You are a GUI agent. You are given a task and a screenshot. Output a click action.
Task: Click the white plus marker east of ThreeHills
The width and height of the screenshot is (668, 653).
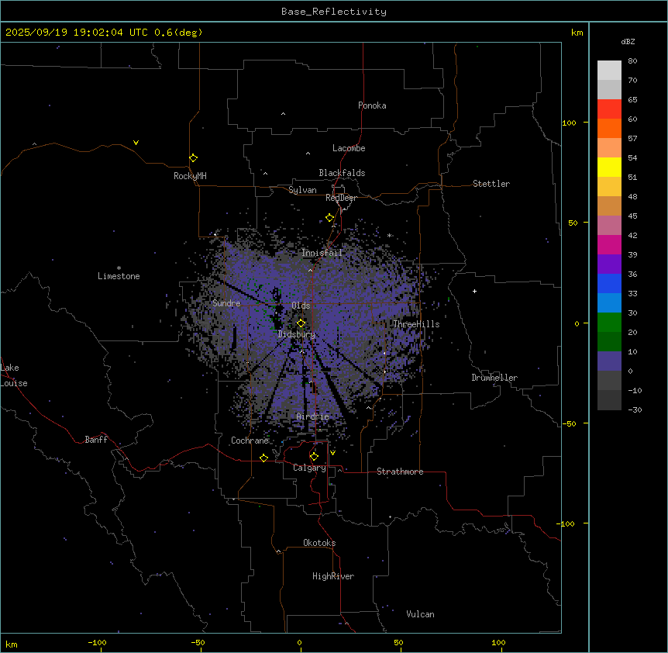pos(474,291)
